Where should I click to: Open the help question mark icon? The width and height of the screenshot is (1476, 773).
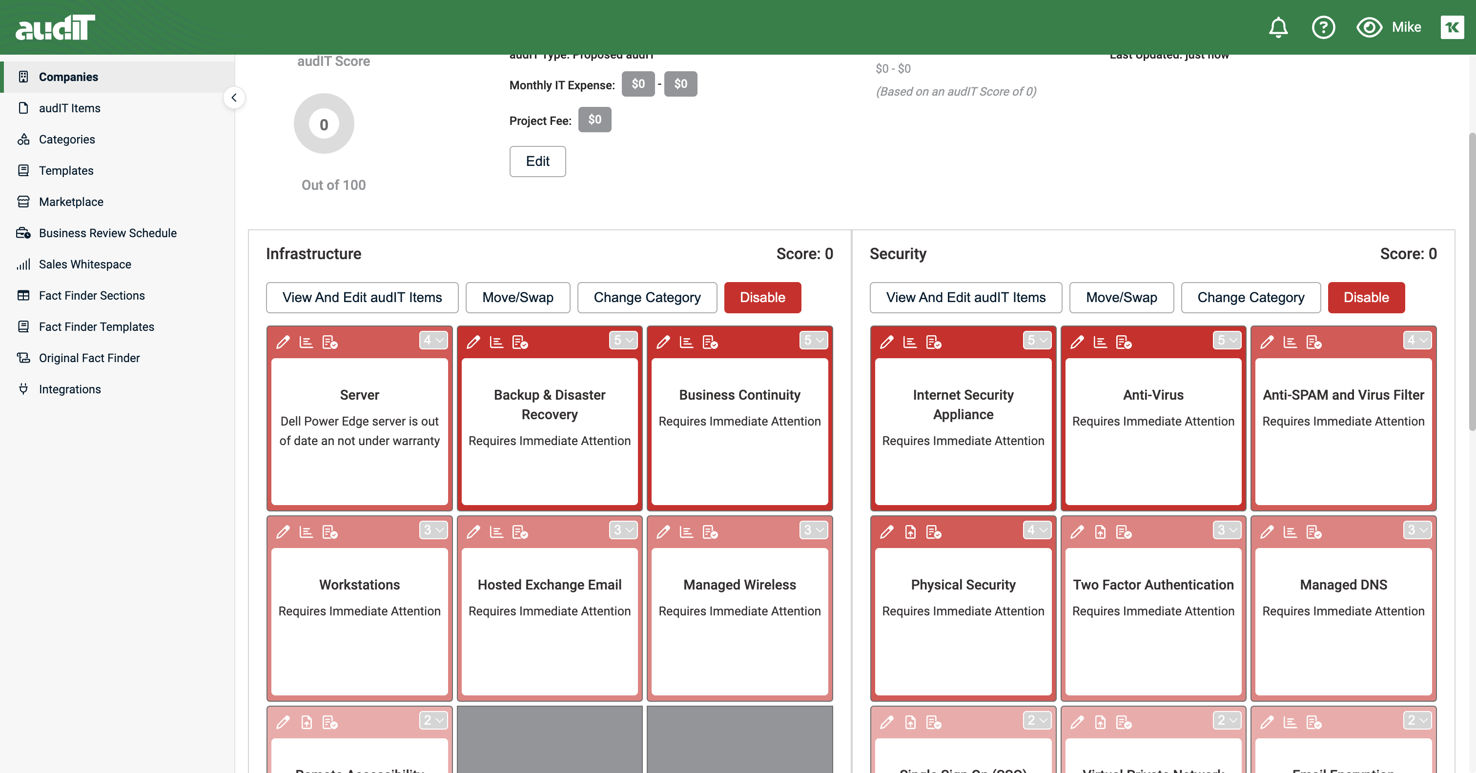pyautogui.click(x=1323, y=27)
